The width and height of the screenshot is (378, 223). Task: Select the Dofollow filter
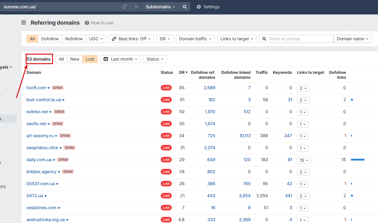tap(50, 39)
